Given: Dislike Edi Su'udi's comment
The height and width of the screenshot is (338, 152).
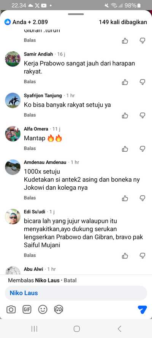Looking at the screenshot, I should point(142,256).
